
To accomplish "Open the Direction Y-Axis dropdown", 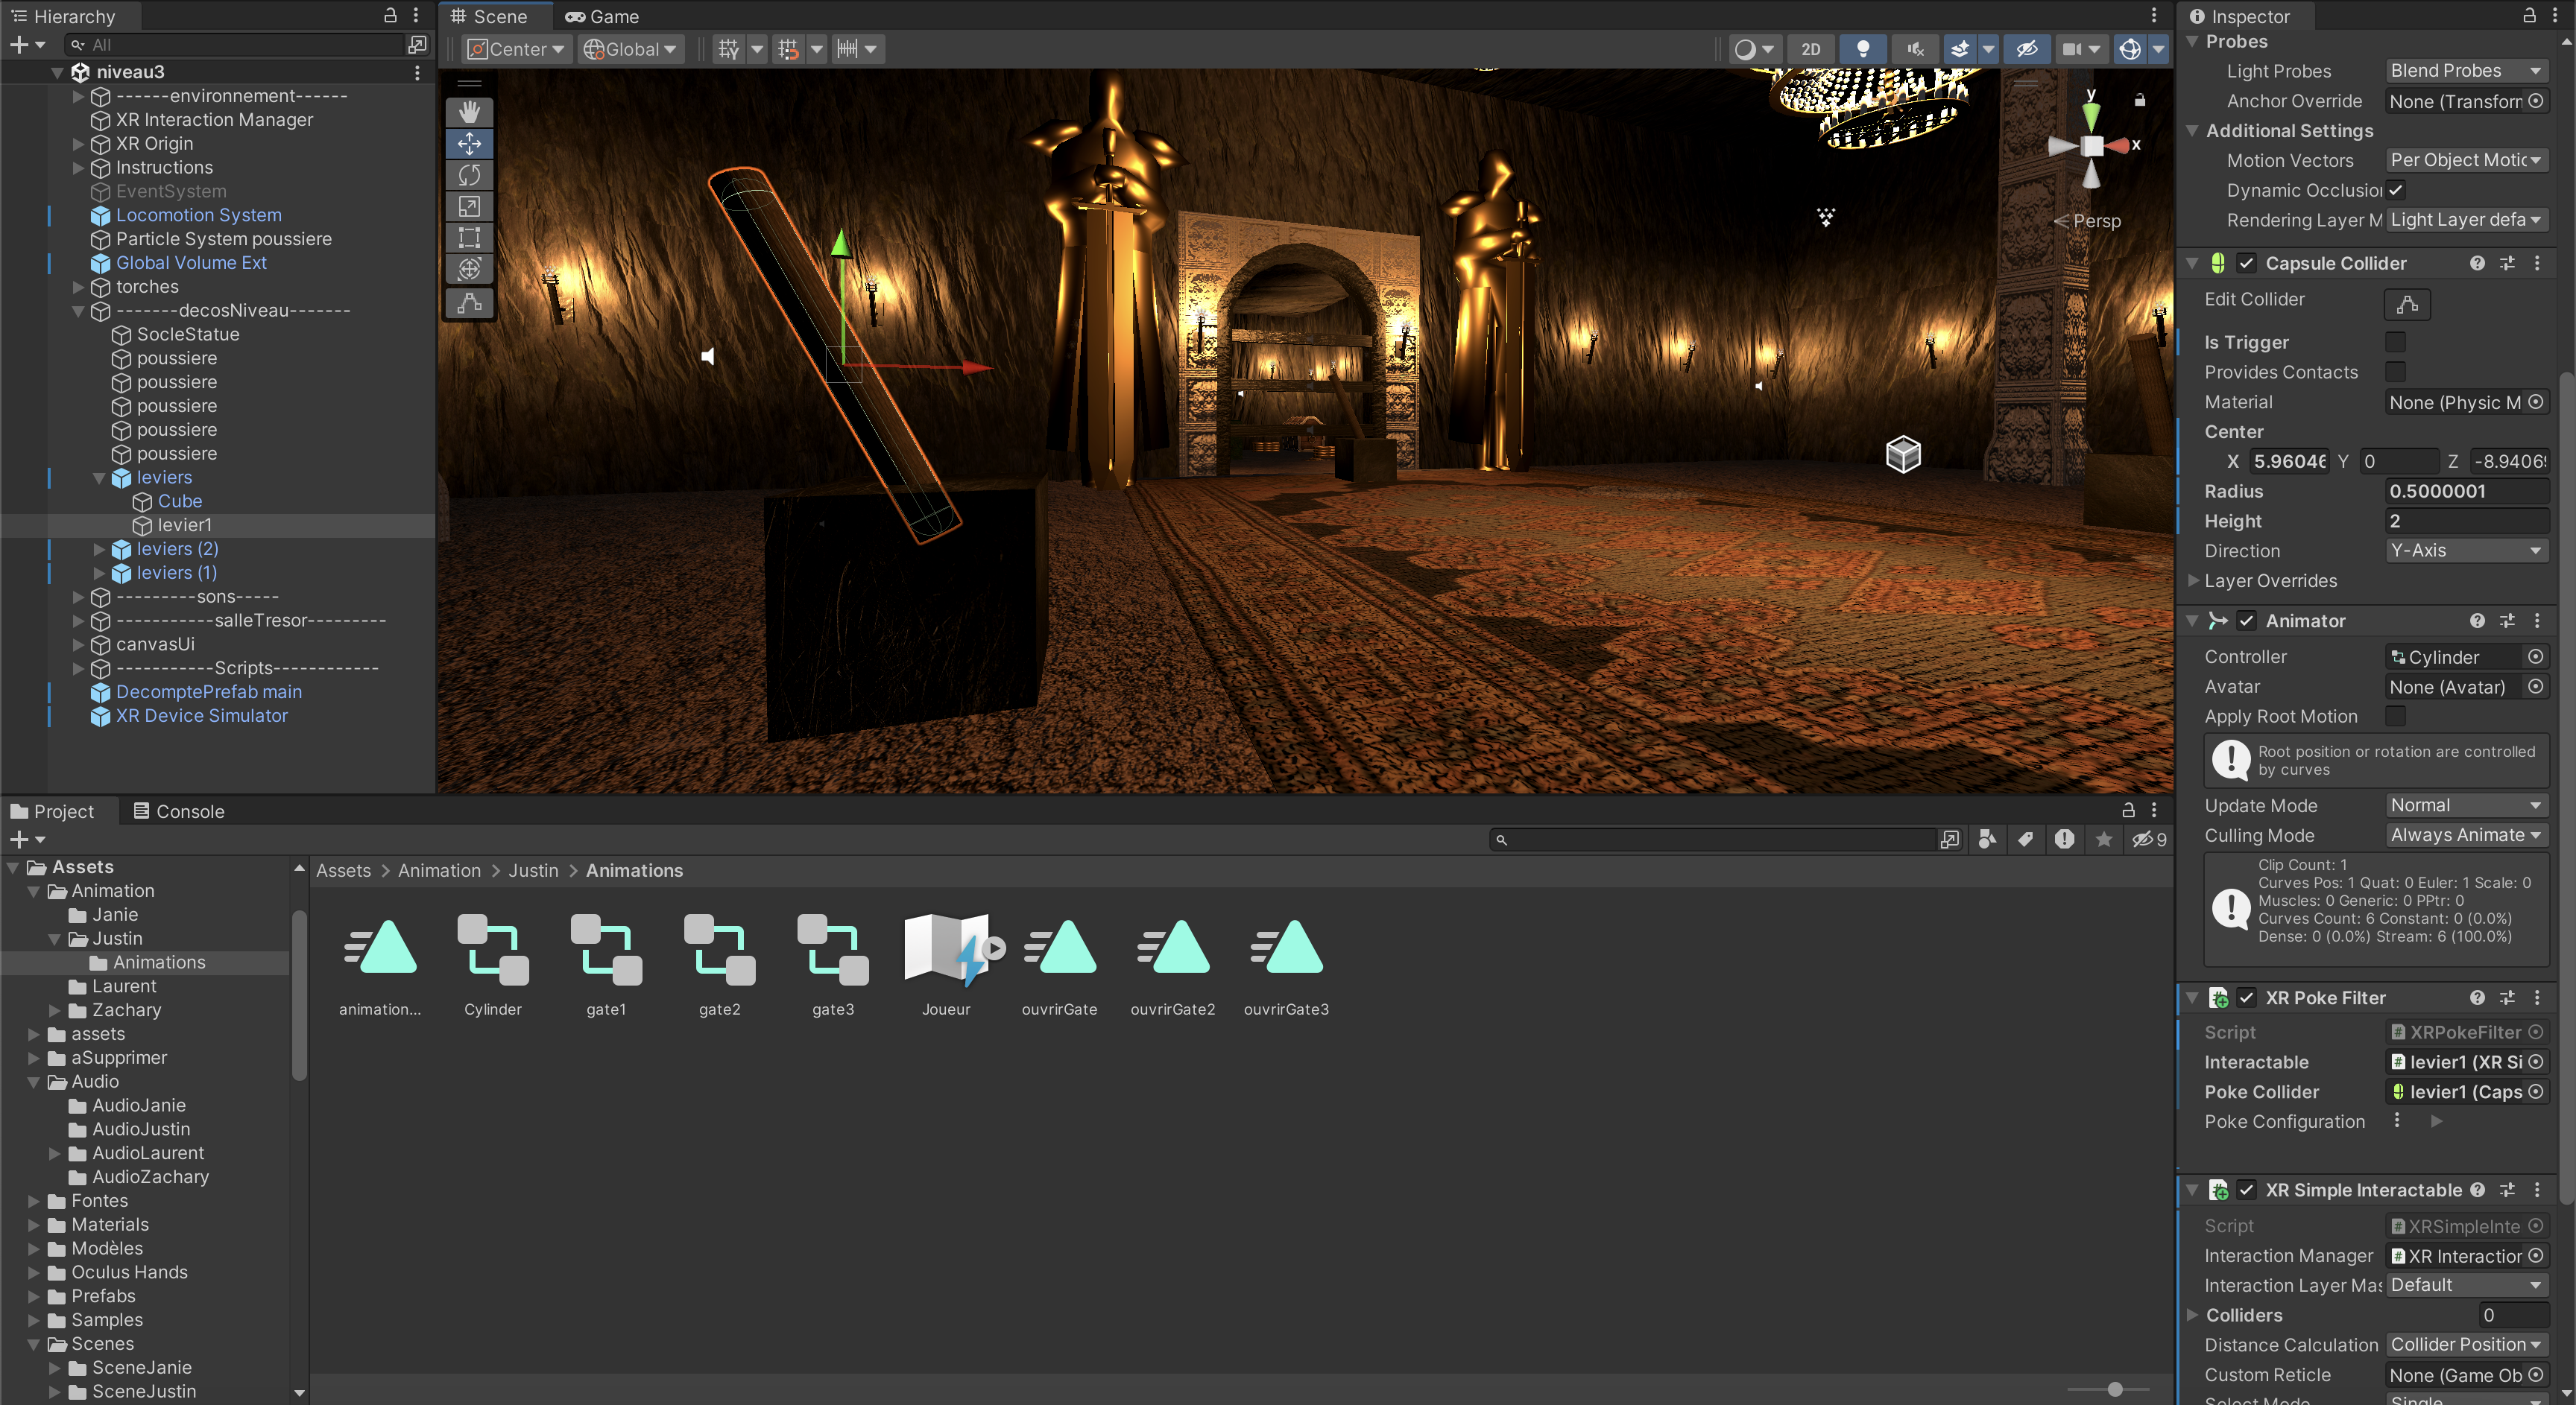I will [2464, 551].
